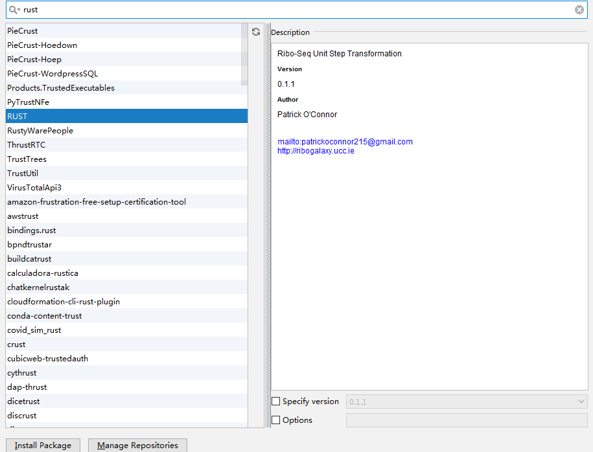Image resolution: width=593 pixels, height=452 pixels.
Task: Select the TrustTrees package
Action: point(126,159)
